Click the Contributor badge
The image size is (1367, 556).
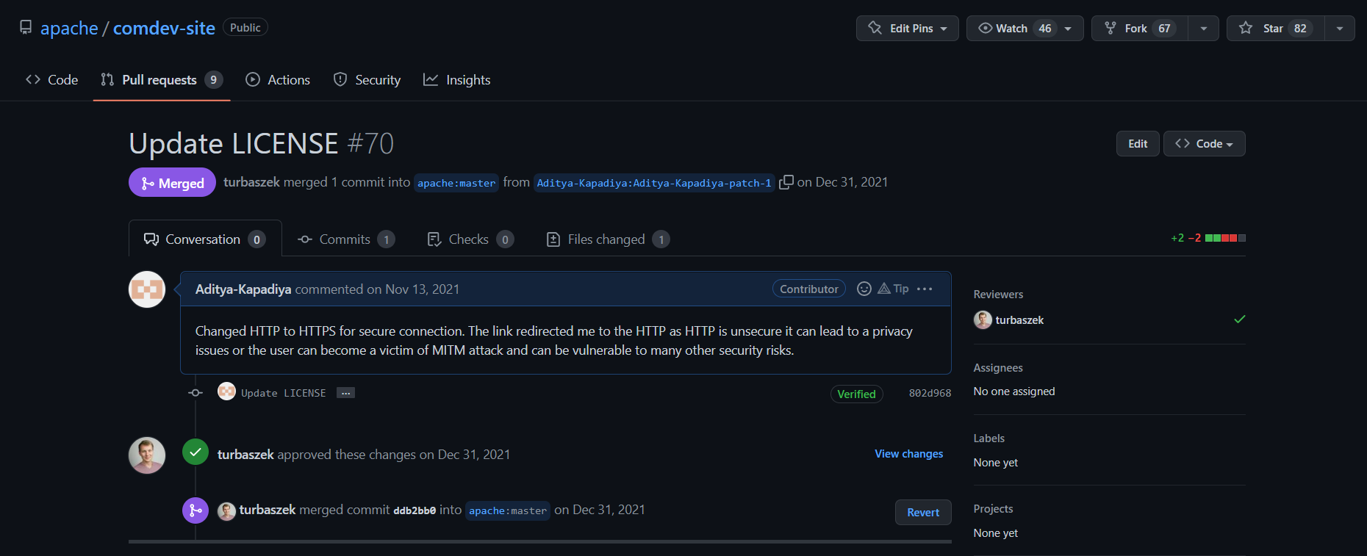pos(808,289)
